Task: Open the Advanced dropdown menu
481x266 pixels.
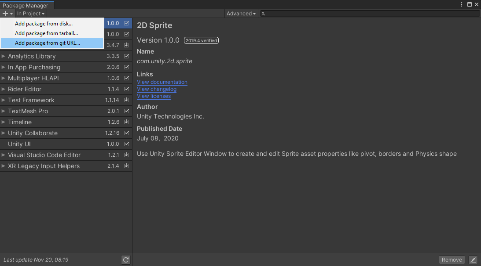Action: point(241,14)
